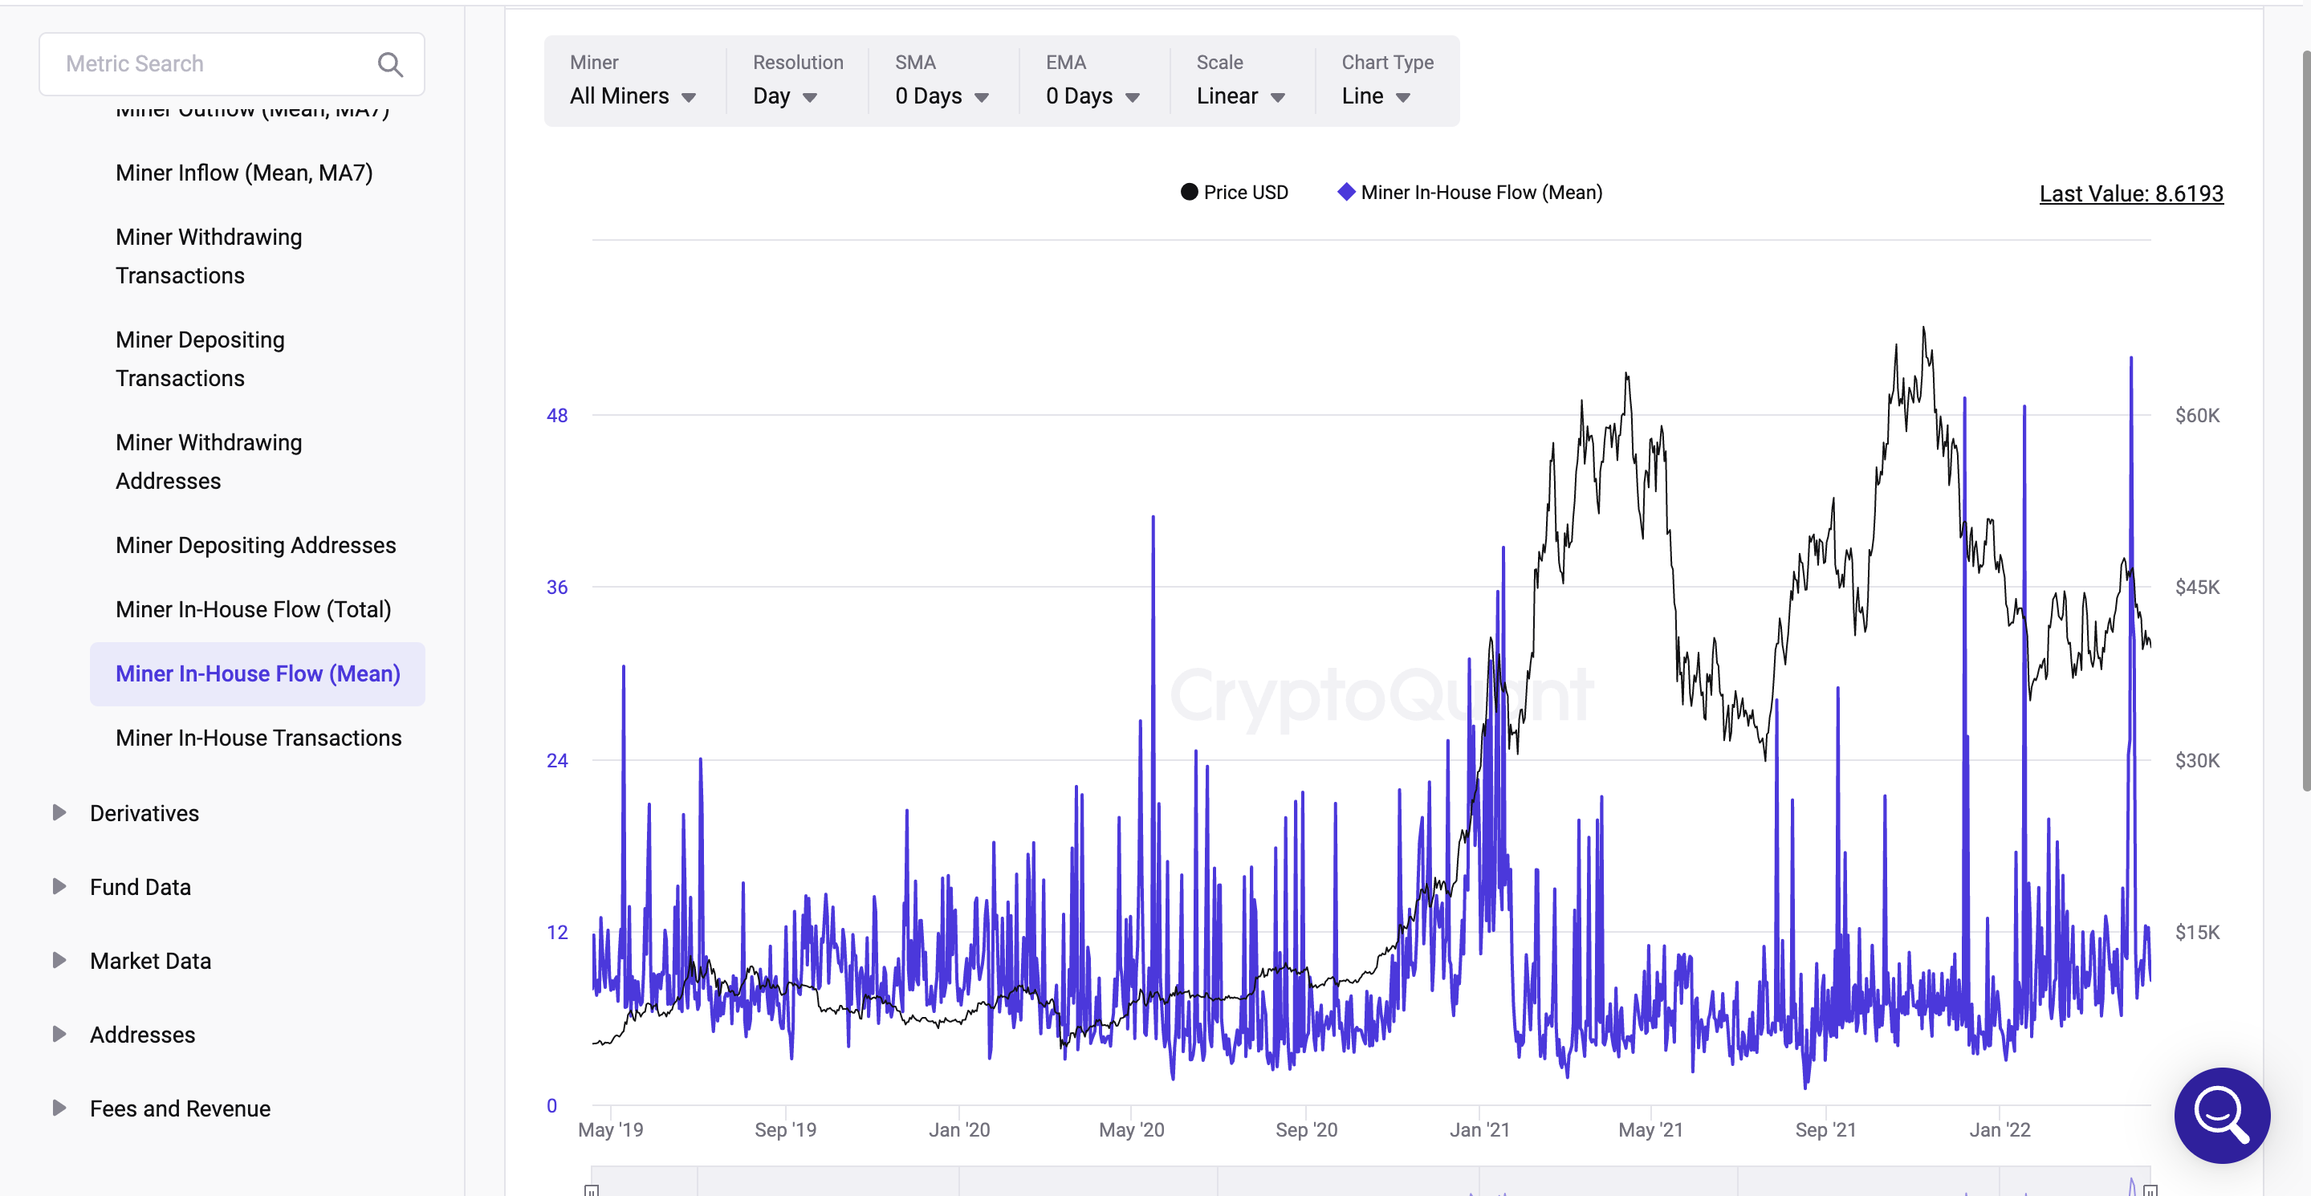Select the SMA 0 Days control

coord(937,96)
